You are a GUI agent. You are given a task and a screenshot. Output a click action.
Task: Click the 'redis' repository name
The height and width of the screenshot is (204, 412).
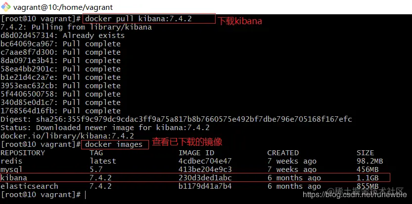[x=11, y=161]
